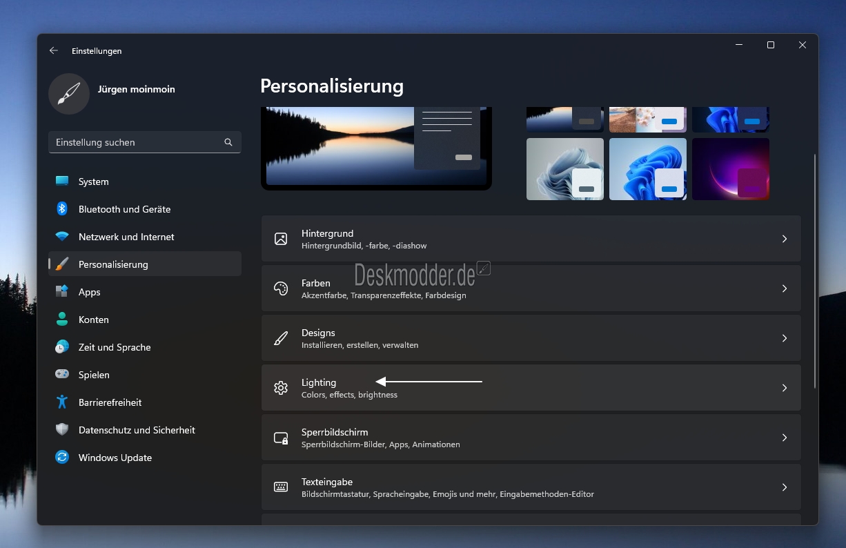The width and height of the screenshot is (846, 548).
Task: Open Konten settings category
Action: 145,320
